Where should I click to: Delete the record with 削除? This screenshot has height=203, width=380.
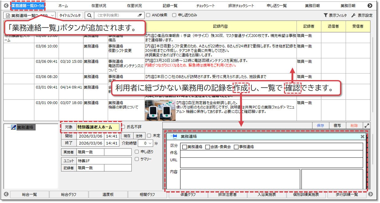pyautogui.click(x=354, y=126)
